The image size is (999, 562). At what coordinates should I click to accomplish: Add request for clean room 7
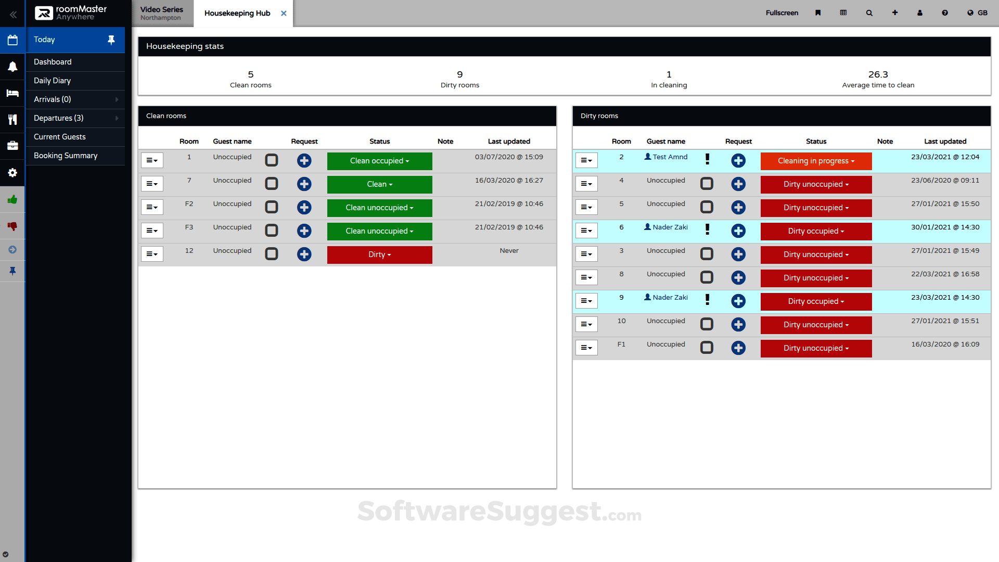click(x=304, y=184)
